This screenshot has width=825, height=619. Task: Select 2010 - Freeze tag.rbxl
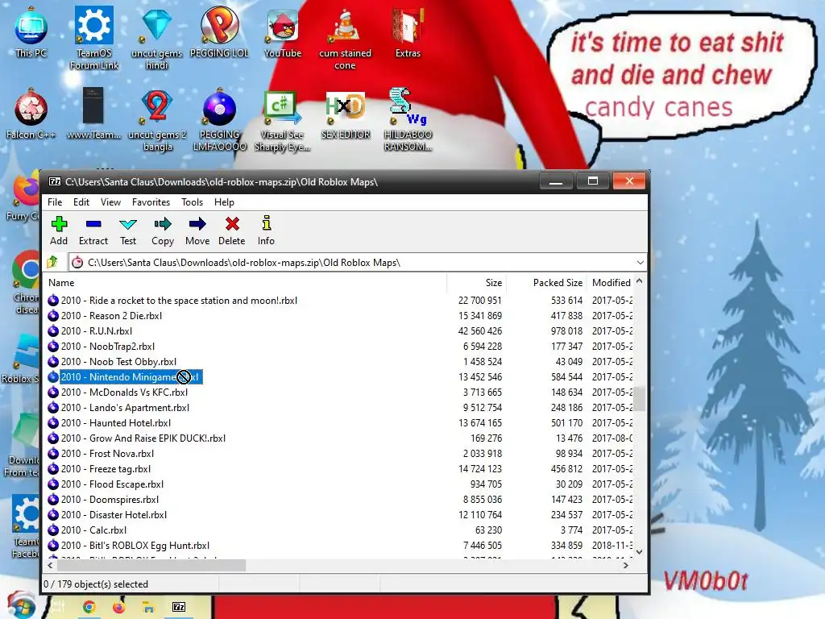pos(99,468)
